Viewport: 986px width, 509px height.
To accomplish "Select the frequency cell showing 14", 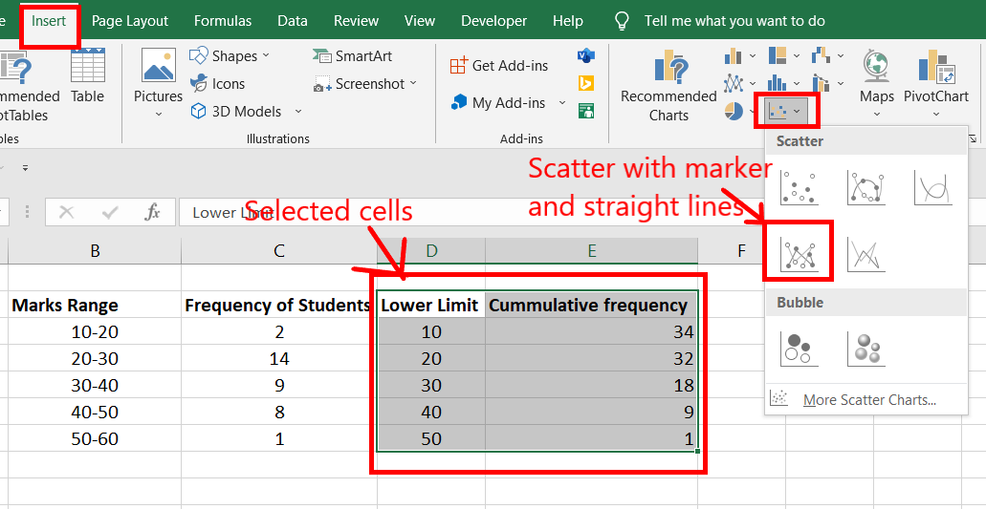I will (279, 358).
